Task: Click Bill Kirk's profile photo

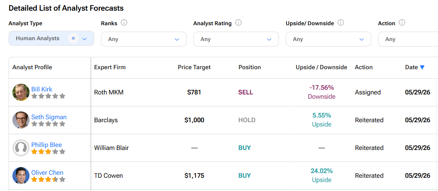Action: tap(21, 92)
